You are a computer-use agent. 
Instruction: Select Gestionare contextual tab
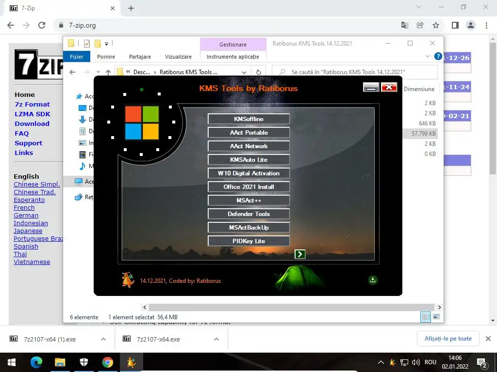coord(233,44)
